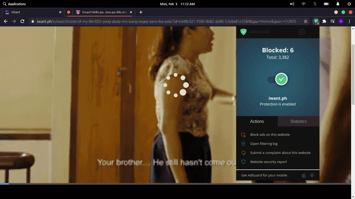Viewport: 355px width, 199px height.
Task: Click the AdGuard extension toolbar icon
Action: pyautogui.click(x=316, y=22)
